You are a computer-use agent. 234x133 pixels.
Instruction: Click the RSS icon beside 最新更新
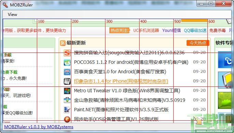click(x=63, y=43)
